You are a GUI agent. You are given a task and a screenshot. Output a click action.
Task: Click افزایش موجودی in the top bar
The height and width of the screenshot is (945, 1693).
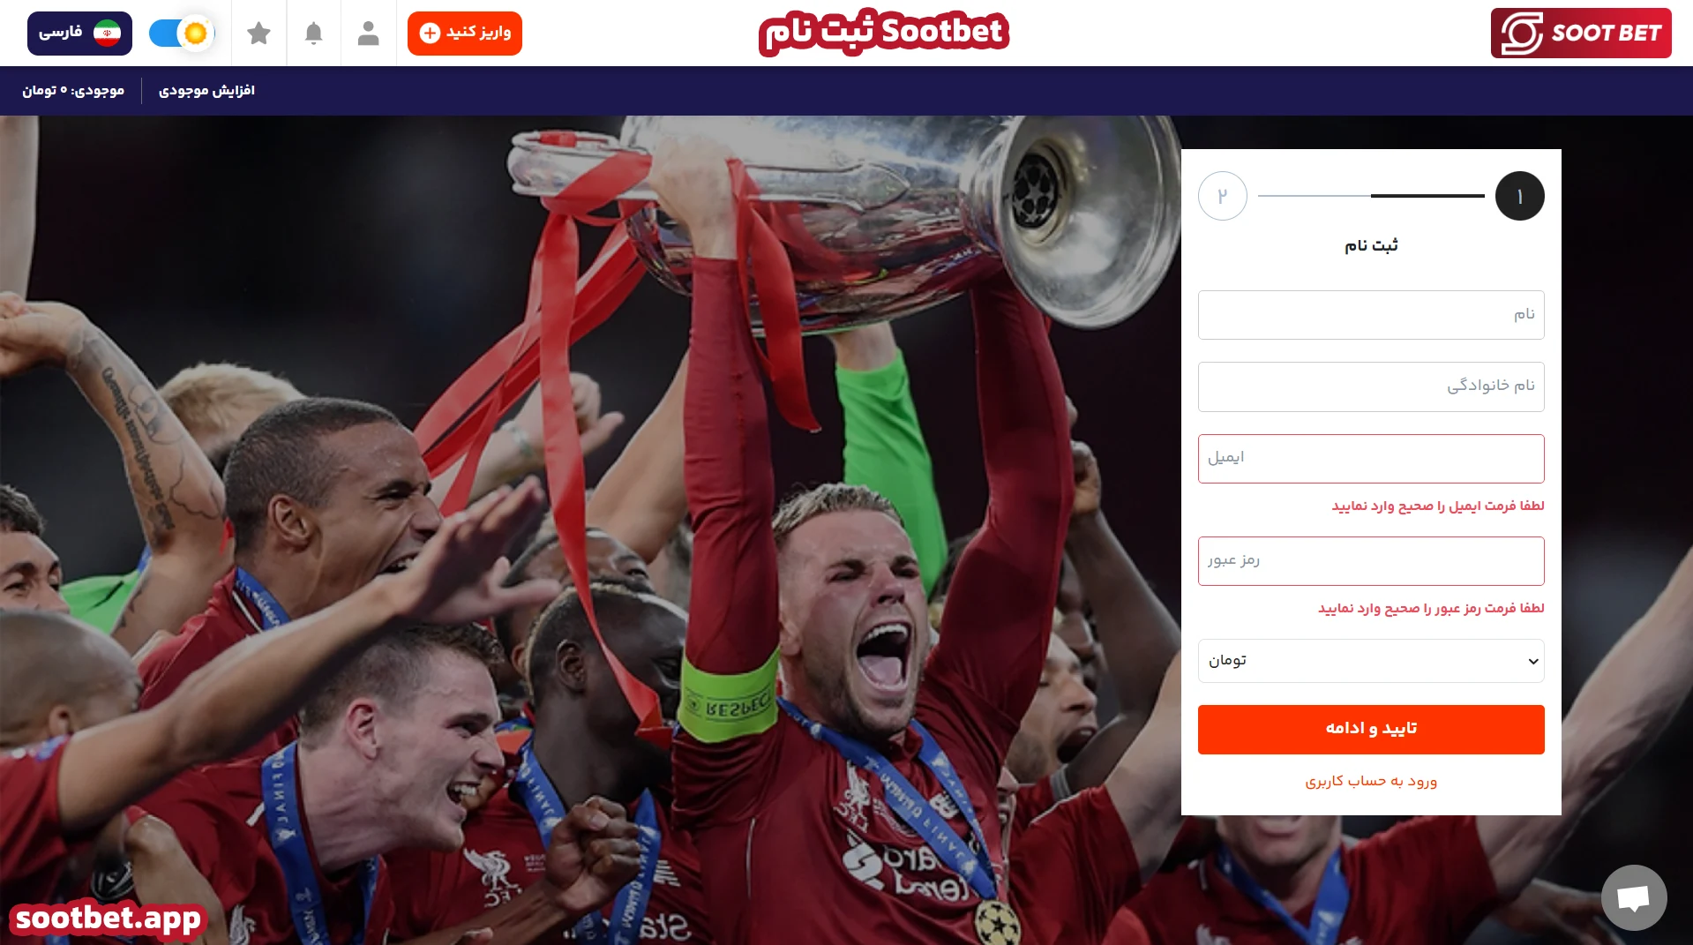tap(206, 91)
